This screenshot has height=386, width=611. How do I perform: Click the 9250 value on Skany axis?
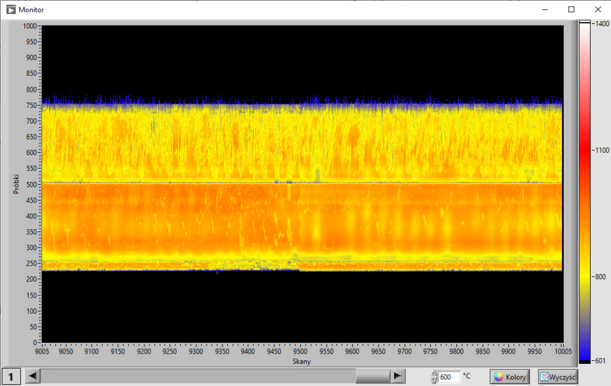coord(169,351)
